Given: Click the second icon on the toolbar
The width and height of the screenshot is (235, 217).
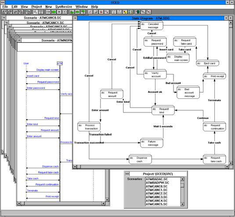Looking at the screenshot, I should click(x=10, y=12).
